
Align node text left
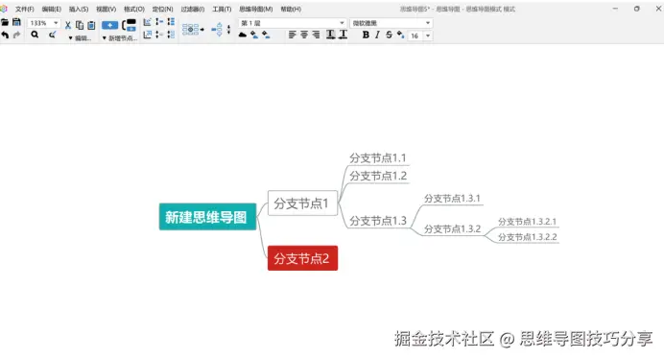pyautogui.click(x=293, y=35)
